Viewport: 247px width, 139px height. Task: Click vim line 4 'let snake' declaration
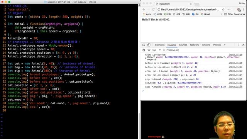coord(49,17)
